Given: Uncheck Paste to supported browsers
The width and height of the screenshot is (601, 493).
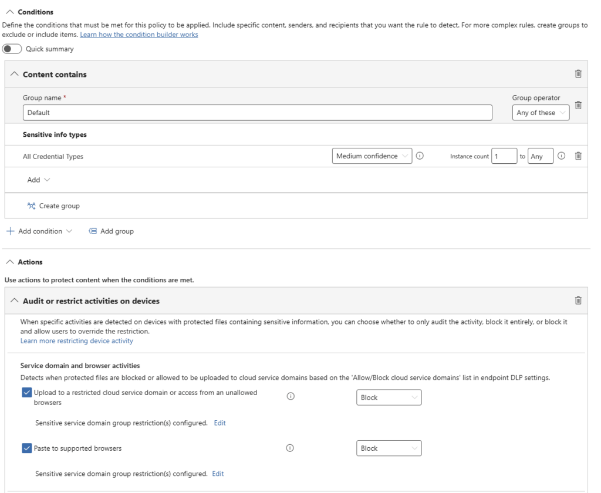Looking at the screenshot, I should [26, 448].
